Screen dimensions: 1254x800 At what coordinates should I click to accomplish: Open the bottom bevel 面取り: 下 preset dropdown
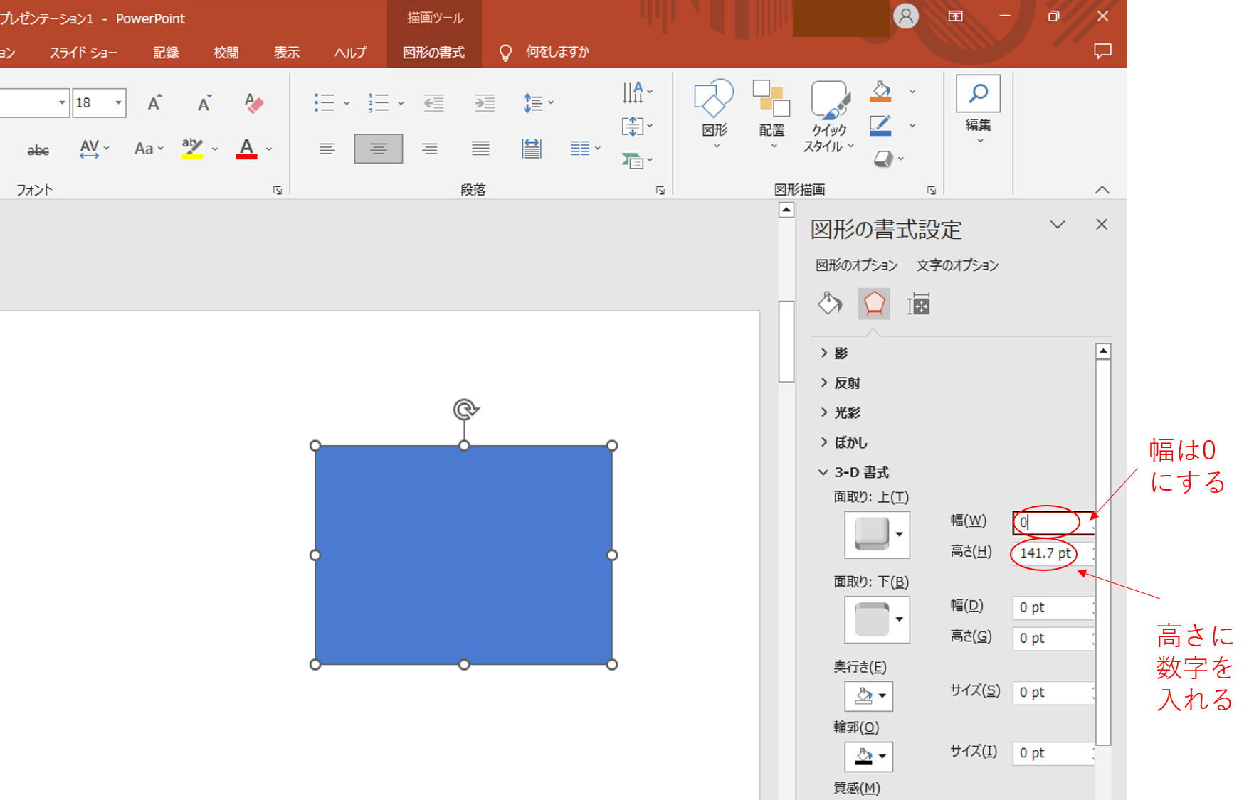click(x=878, y=619)
